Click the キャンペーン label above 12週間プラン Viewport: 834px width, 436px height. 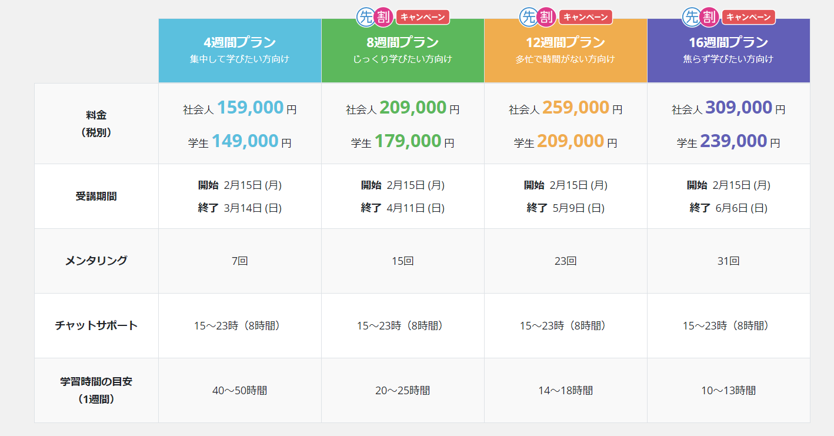point(585,17)
